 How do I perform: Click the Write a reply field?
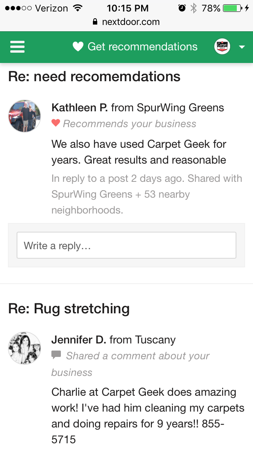(x=126, y=245)
